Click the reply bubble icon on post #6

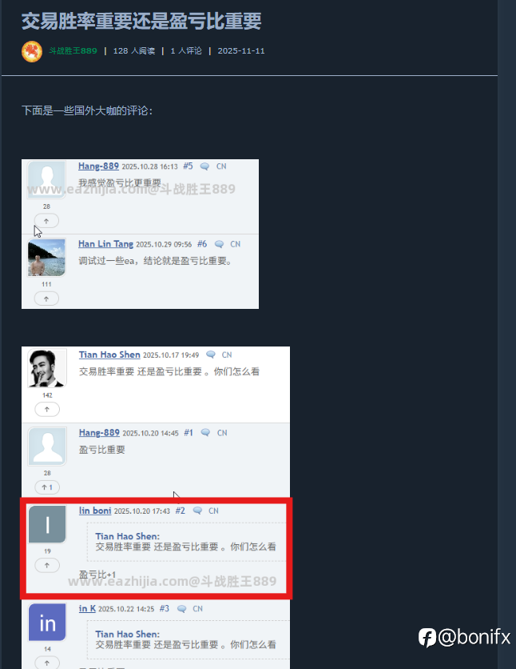tap(219, 244)
